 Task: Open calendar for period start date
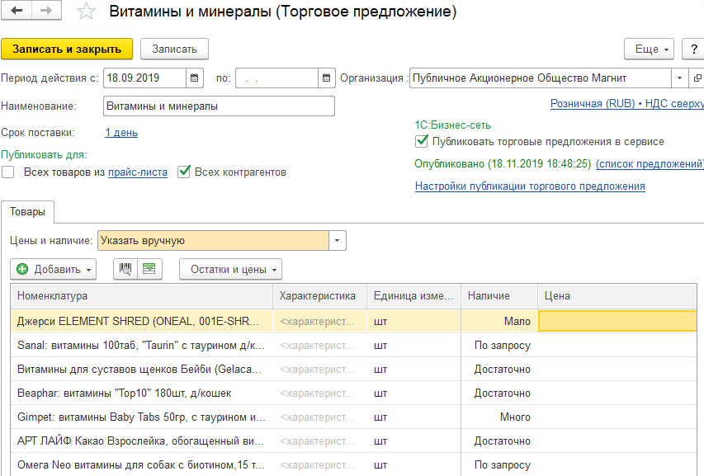(x=196, y=78)
